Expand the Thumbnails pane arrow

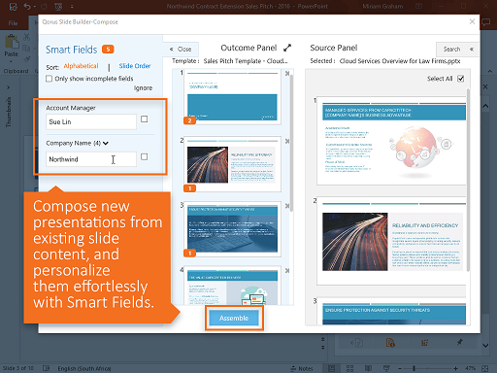pyautogui.click(x=8, y=87)
